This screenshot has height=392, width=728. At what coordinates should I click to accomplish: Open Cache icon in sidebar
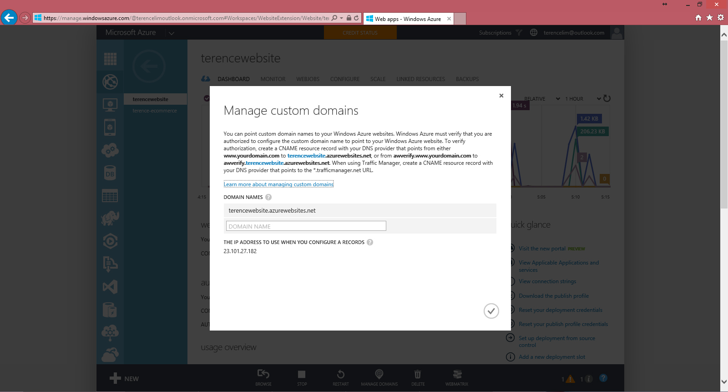click(x=110, y=310)
